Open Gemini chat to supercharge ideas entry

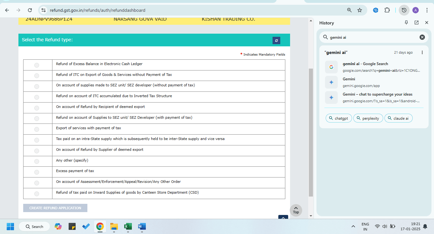[x=374, y=97]
